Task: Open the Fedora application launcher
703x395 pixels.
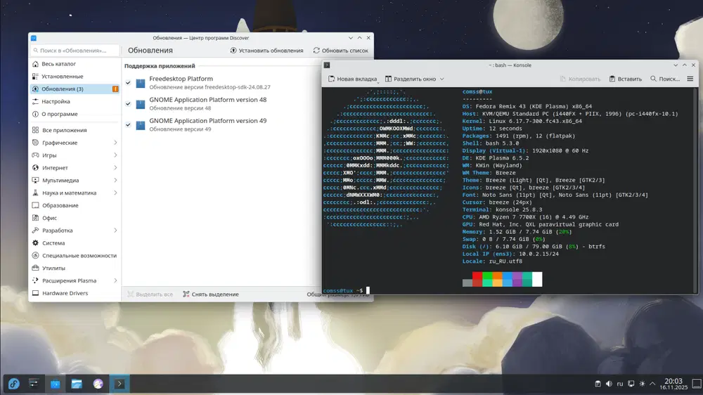Action: click(x=14, y=384)
